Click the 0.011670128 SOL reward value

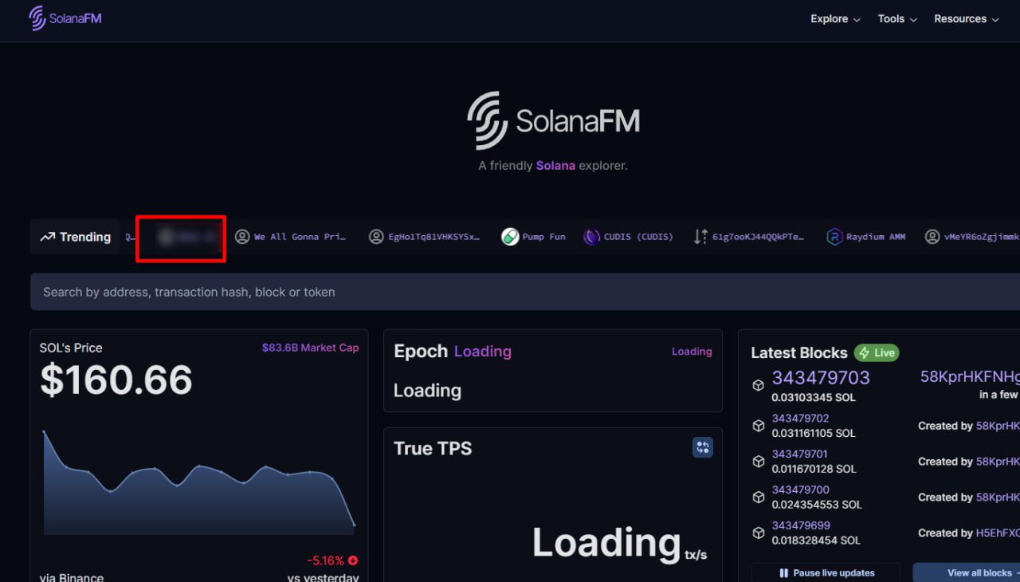pyautogui.click(x=814, y=469)
